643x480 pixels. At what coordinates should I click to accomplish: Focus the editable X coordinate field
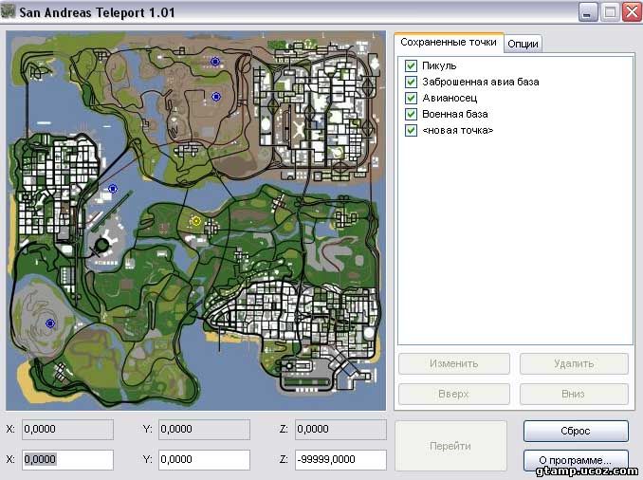[67, 459]
